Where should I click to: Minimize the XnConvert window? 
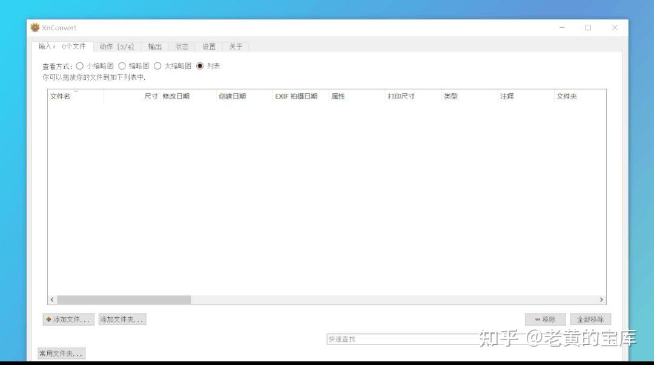tap(562, 27)
